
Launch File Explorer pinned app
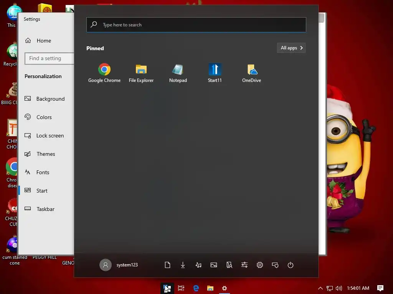[141, 73]
